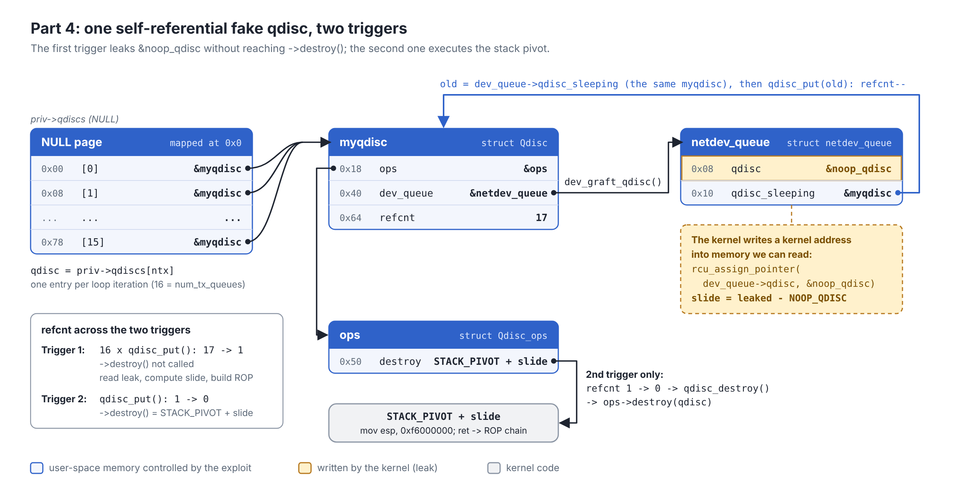Click the 'Trigger 1:' label

[x=63, y=350]
